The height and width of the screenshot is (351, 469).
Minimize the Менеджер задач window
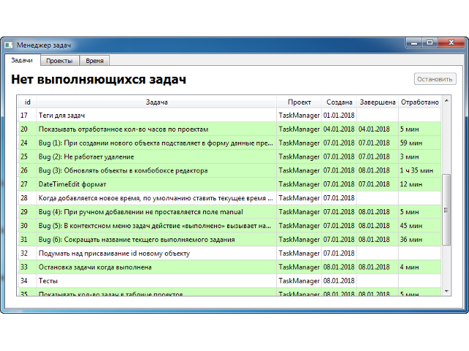pos(414,43)
